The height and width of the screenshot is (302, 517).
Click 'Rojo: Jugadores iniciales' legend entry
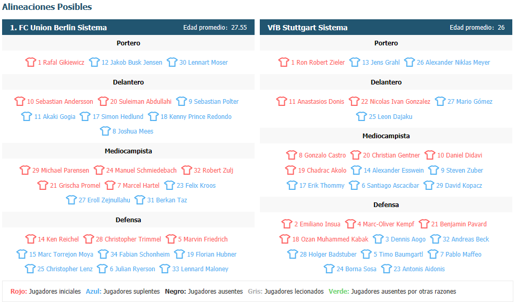click(45, 292)
